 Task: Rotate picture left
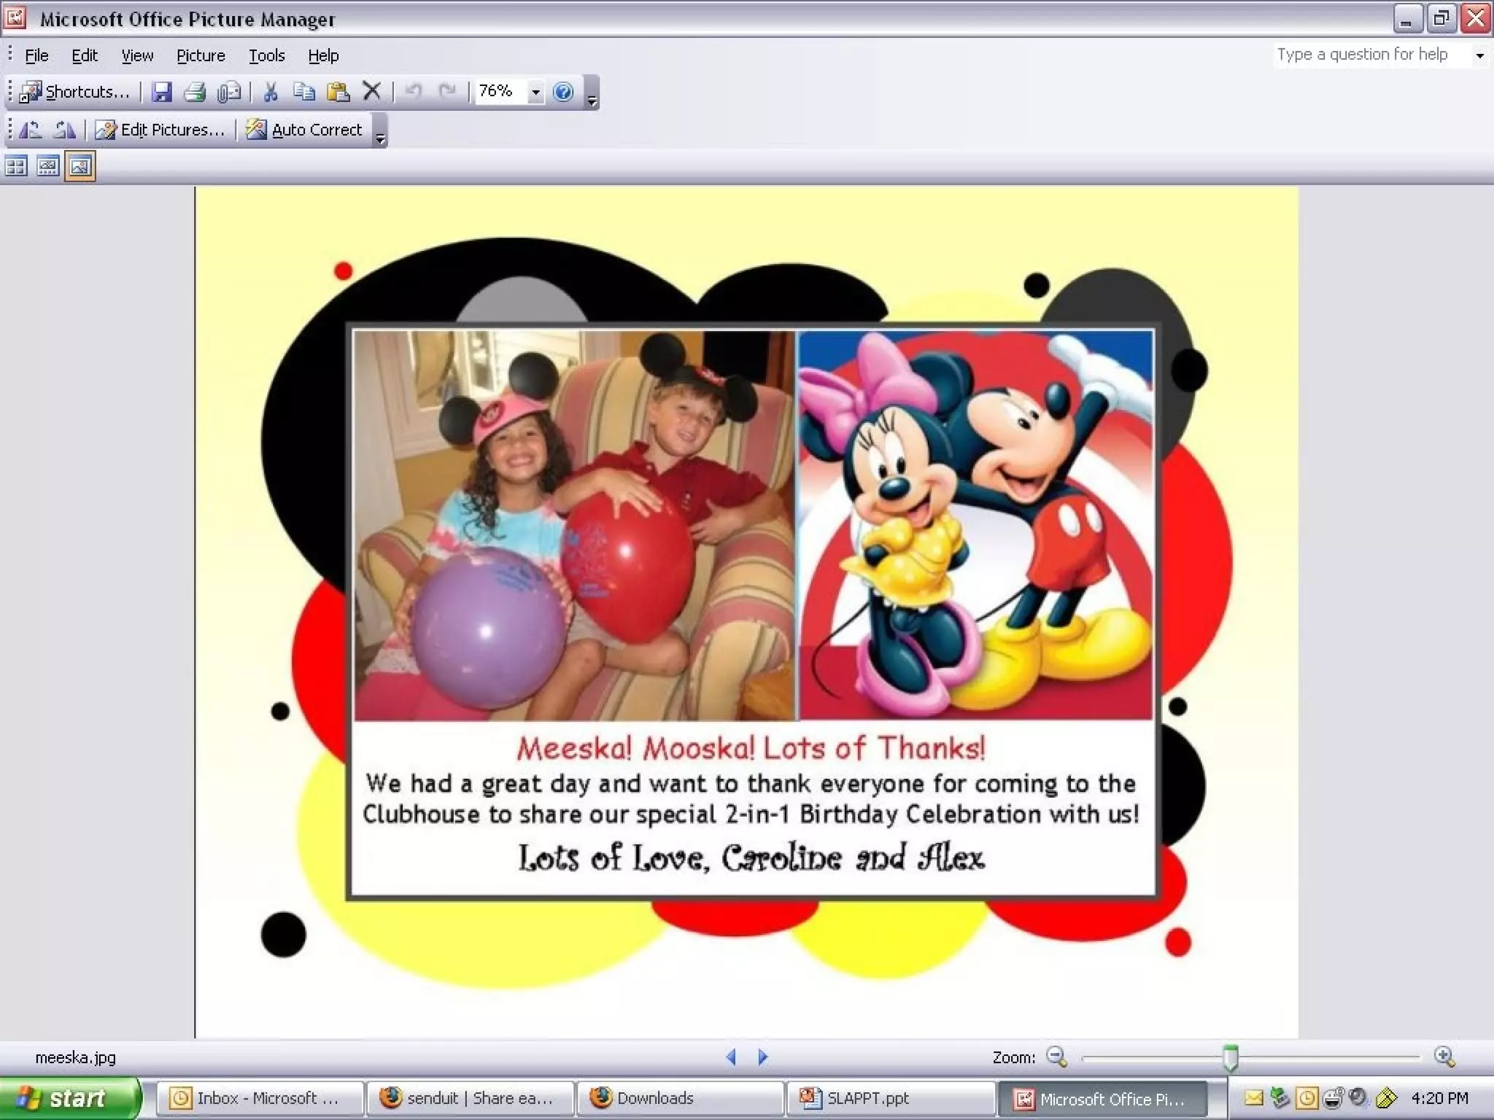coord(30,130)
